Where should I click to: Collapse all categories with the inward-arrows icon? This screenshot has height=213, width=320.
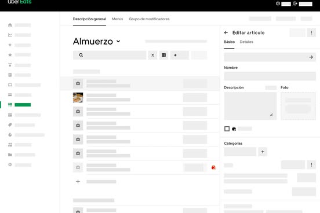(x=152, y=55)
